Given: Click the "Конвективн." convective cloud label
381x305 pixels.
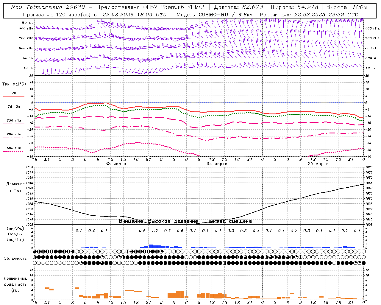Looking at the screenshot, I should 15,278.
